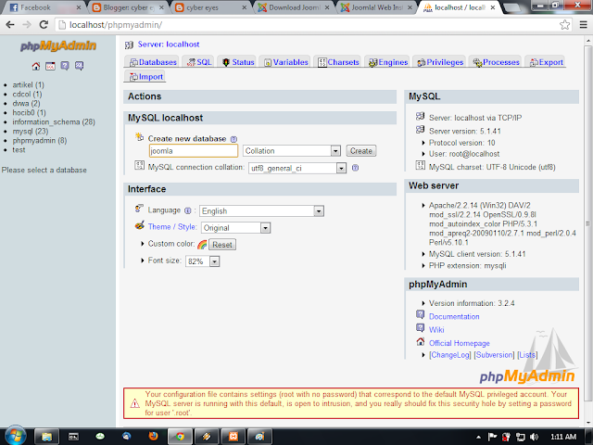Open the Collation dropdown
The width and height of the screenshot is (593, 445).
292,151
